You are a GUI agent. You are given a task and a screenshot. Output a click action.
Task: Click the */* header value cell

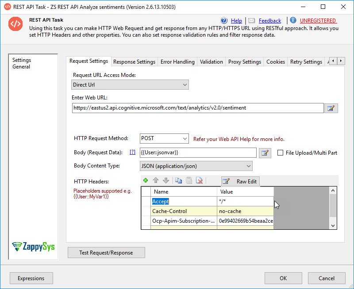(245, 202)
